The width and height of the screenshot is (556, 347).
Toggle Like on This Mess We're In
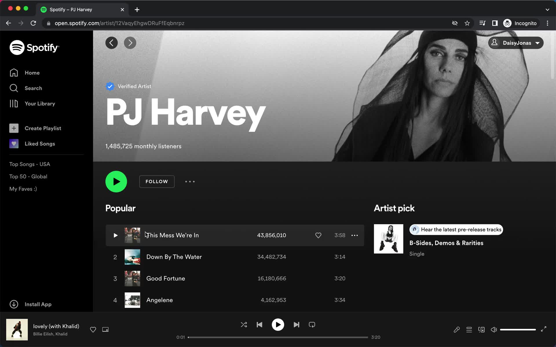[318, 235]
